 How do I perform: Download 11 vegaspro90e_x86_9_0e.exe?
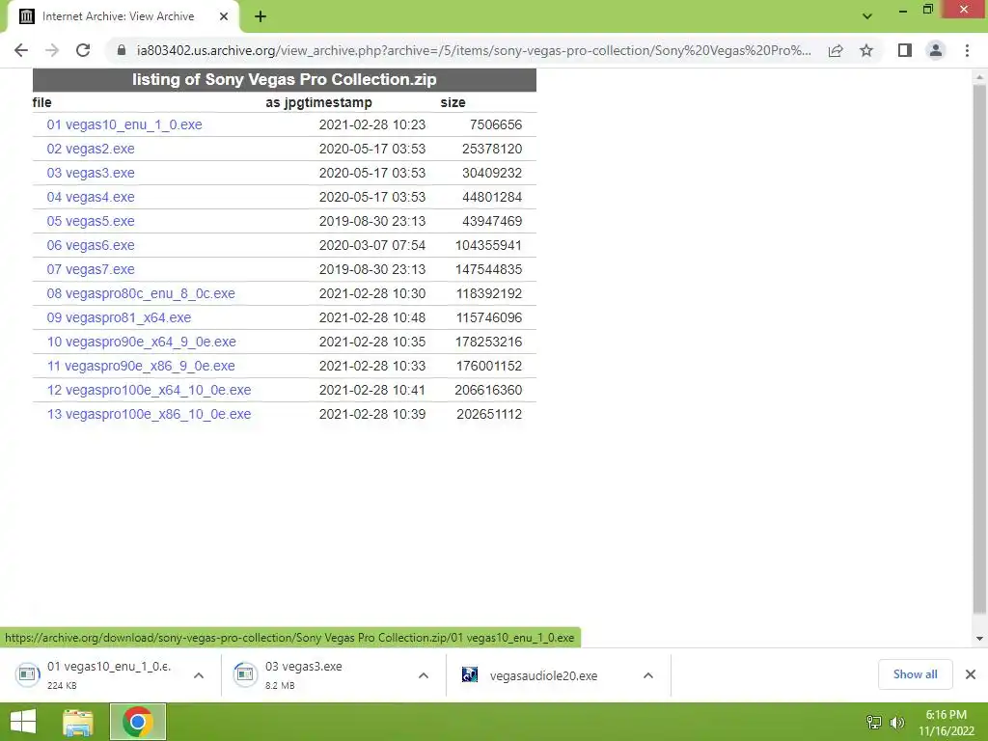(x=141, y=366)
